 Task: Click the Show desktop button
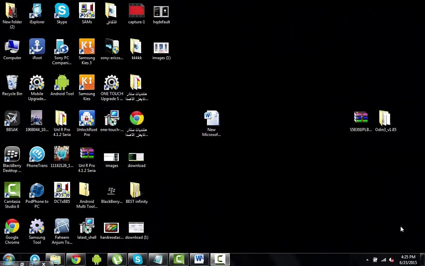[423, 259]
